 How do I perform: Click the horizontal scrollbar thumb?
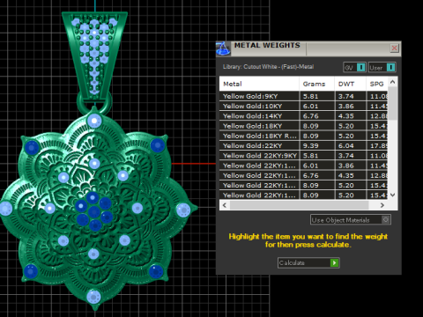click(299, 205)
